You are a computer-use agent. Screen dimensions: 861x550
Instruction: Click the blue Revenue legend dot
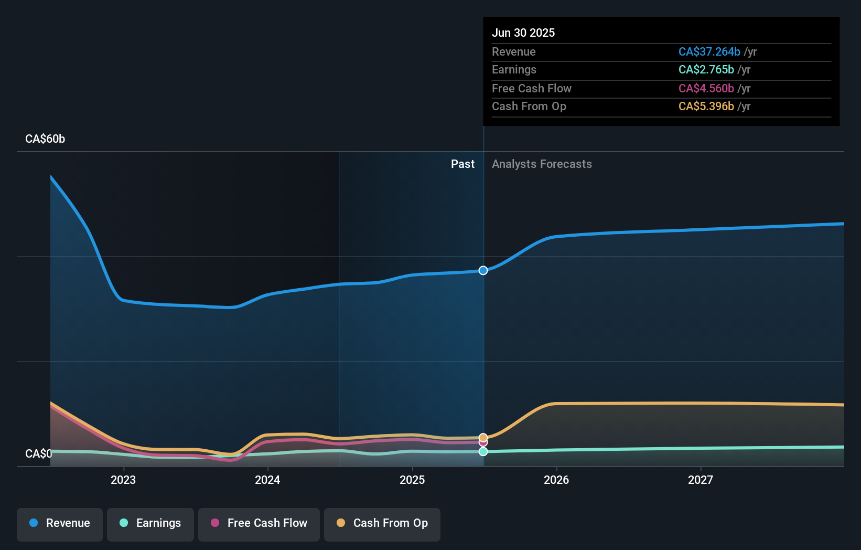pos(34,523)
